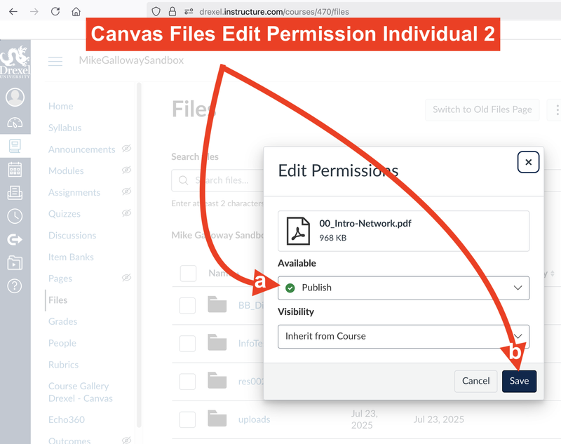Open the Visibility dropdown Inherit from Course
Viewport: 561px width, 444px height.
pyautogui.click(x=403, y=336)
